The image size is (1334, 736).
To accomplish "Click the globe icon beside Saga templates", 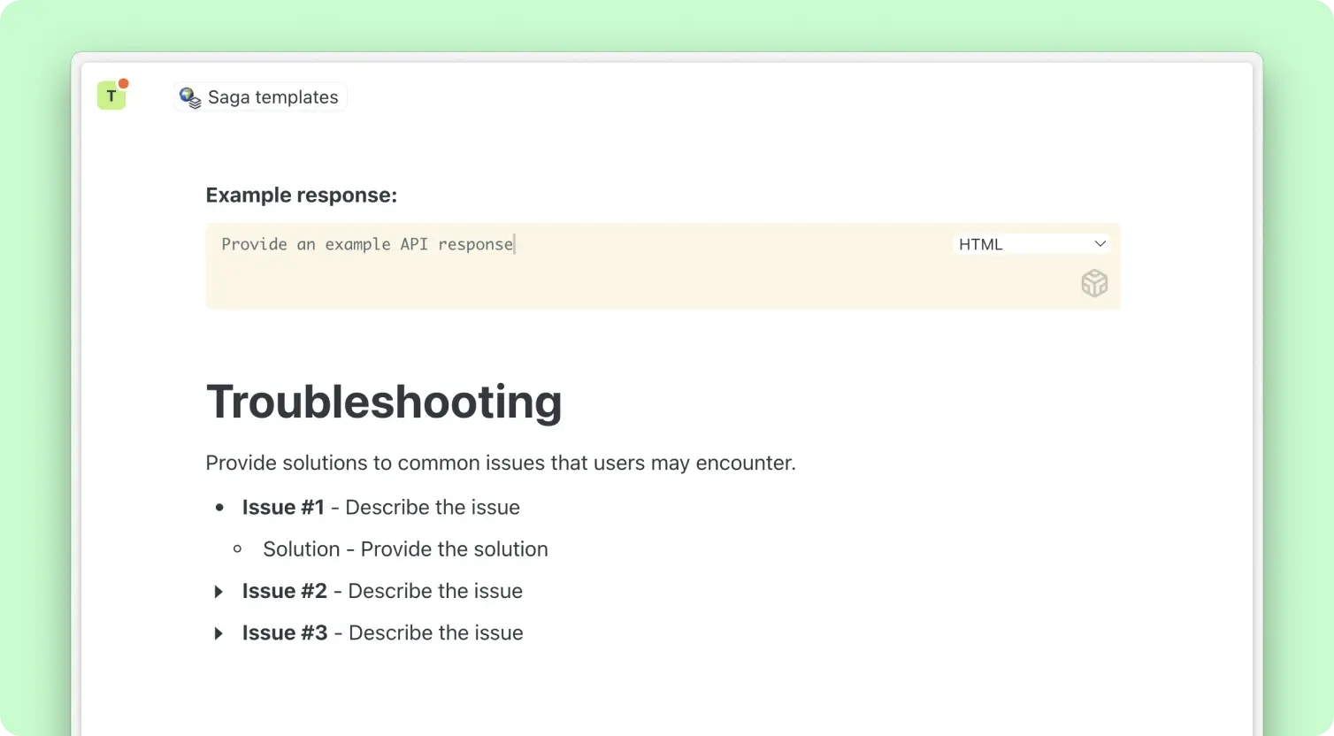I will (189, 97).
